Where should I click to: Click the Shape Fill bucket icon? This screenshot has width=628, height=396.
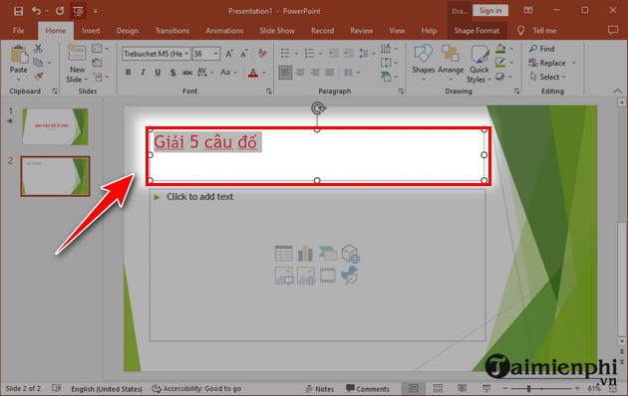[500, 49]
